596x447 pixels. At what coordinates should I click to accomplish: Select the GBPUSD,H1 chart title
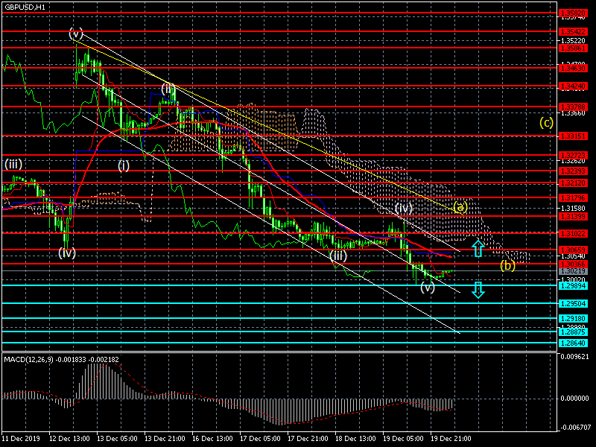tap(25, 7)
